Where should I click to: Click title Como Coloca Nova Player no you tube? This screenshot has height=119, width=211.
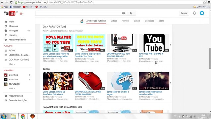(56, 55)
